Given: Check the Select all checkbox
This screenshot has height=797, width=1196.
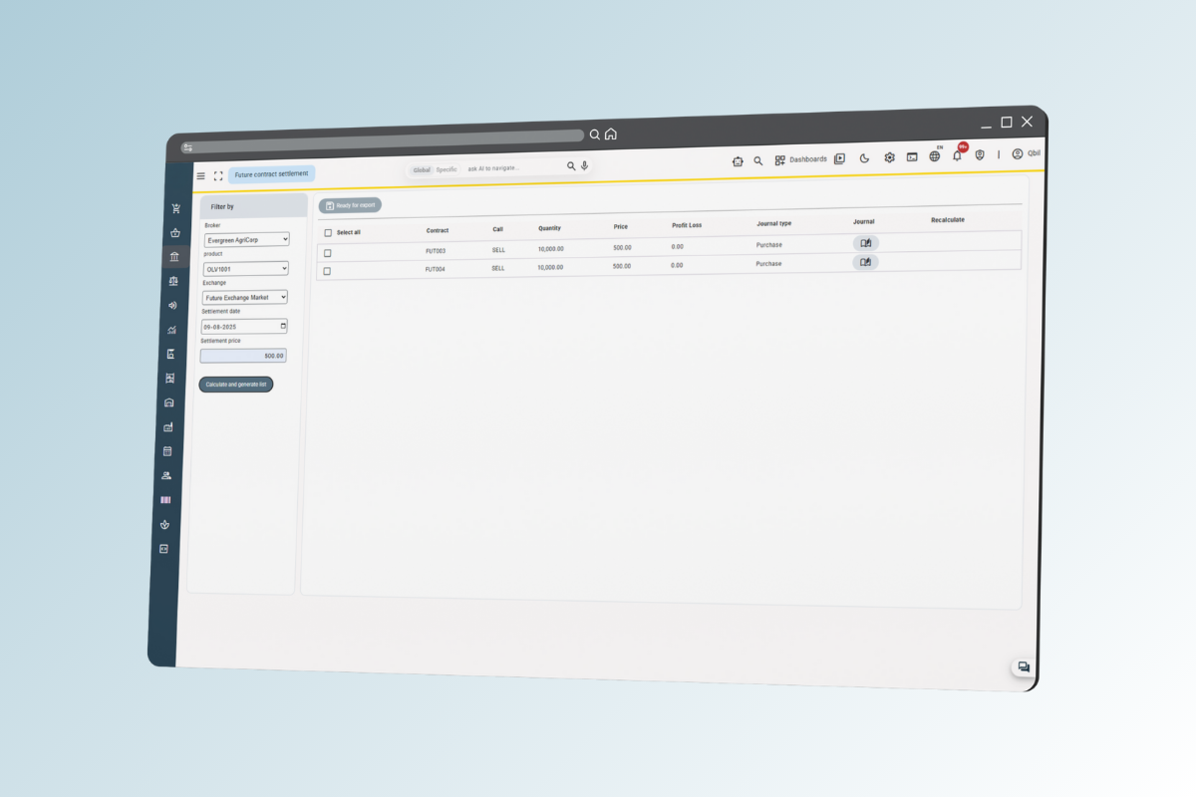Looking at the screenshot, I should pyautogui.click(x=328, y=232).
